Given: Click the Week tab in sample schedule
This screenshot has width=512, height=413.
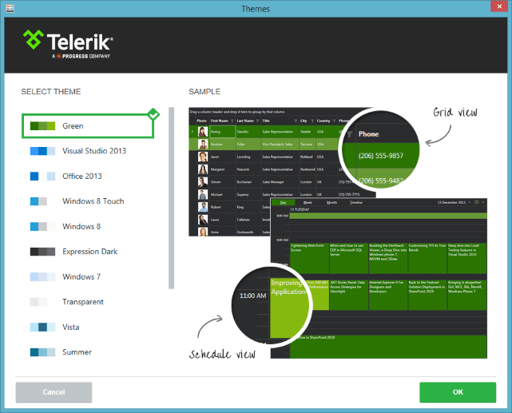Looking at the screenshot, I should (308, 202).
